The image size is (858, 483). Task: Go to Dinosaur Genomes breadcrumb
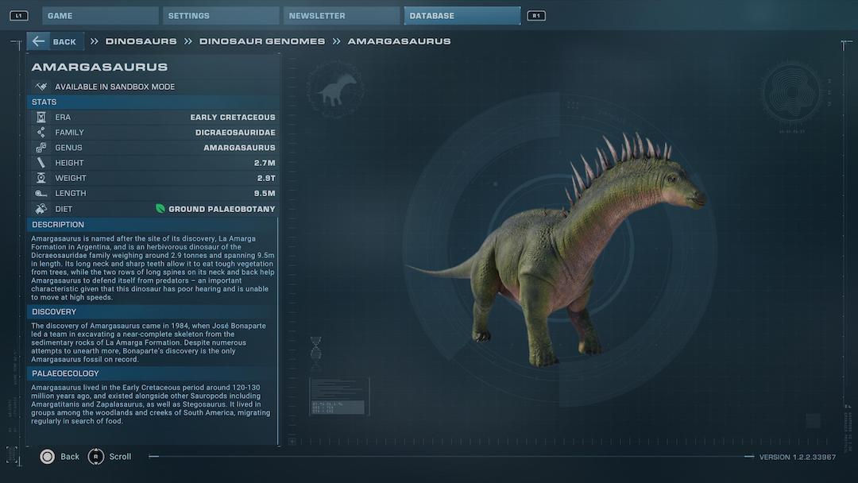pos(262,41)
